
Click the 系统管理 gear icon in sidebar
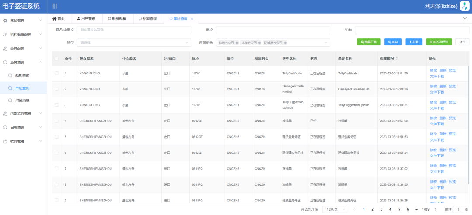click(x=5, y=21)
